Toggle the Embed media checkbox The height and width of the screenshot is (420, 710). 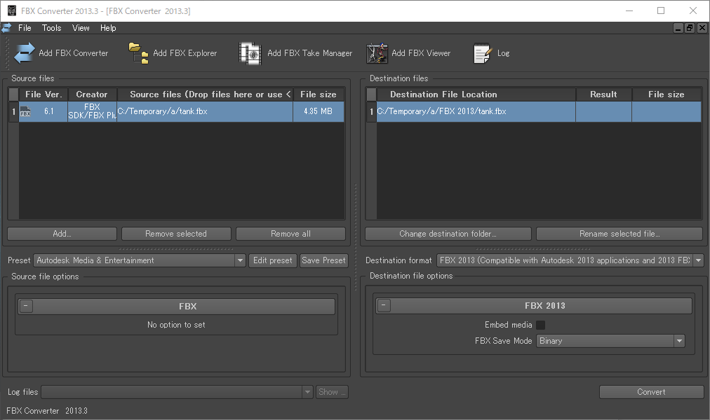pyautogui.click(x=541, y=325)
